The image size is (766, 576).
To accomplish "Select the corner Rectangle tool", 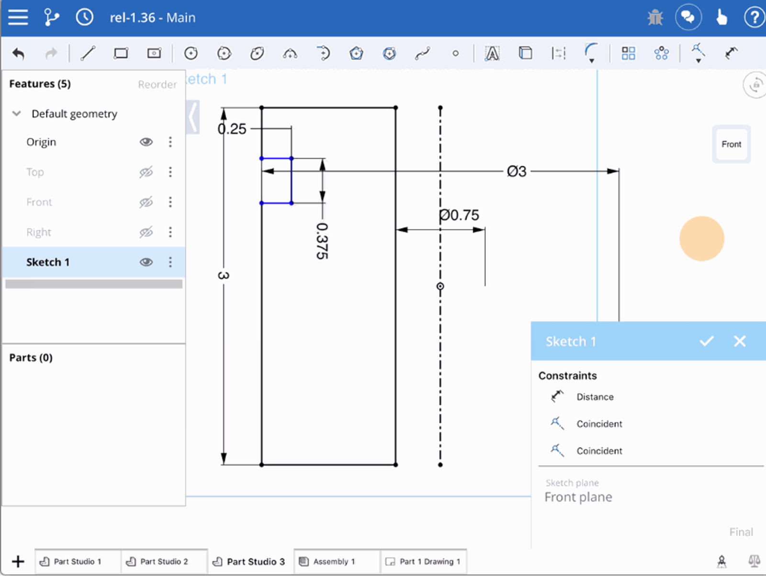I will click(121, 53).
